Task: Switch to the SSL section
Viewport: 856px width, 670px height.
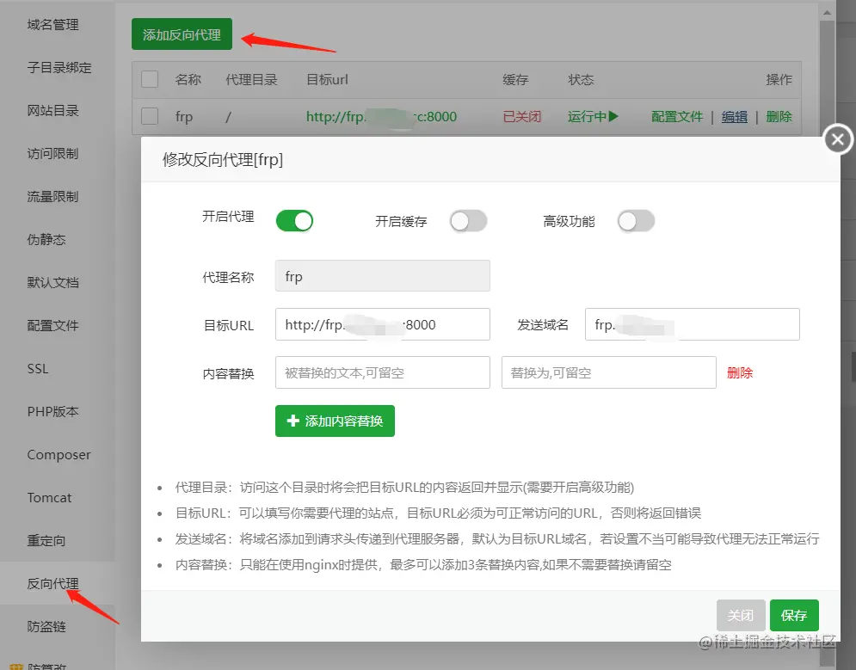Action: pos(38,369)
